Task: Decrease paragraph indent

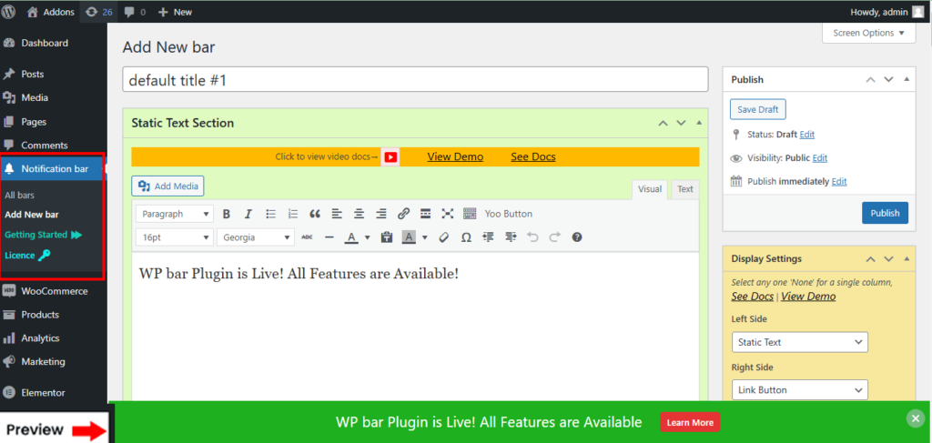Action: click(489, 237)
